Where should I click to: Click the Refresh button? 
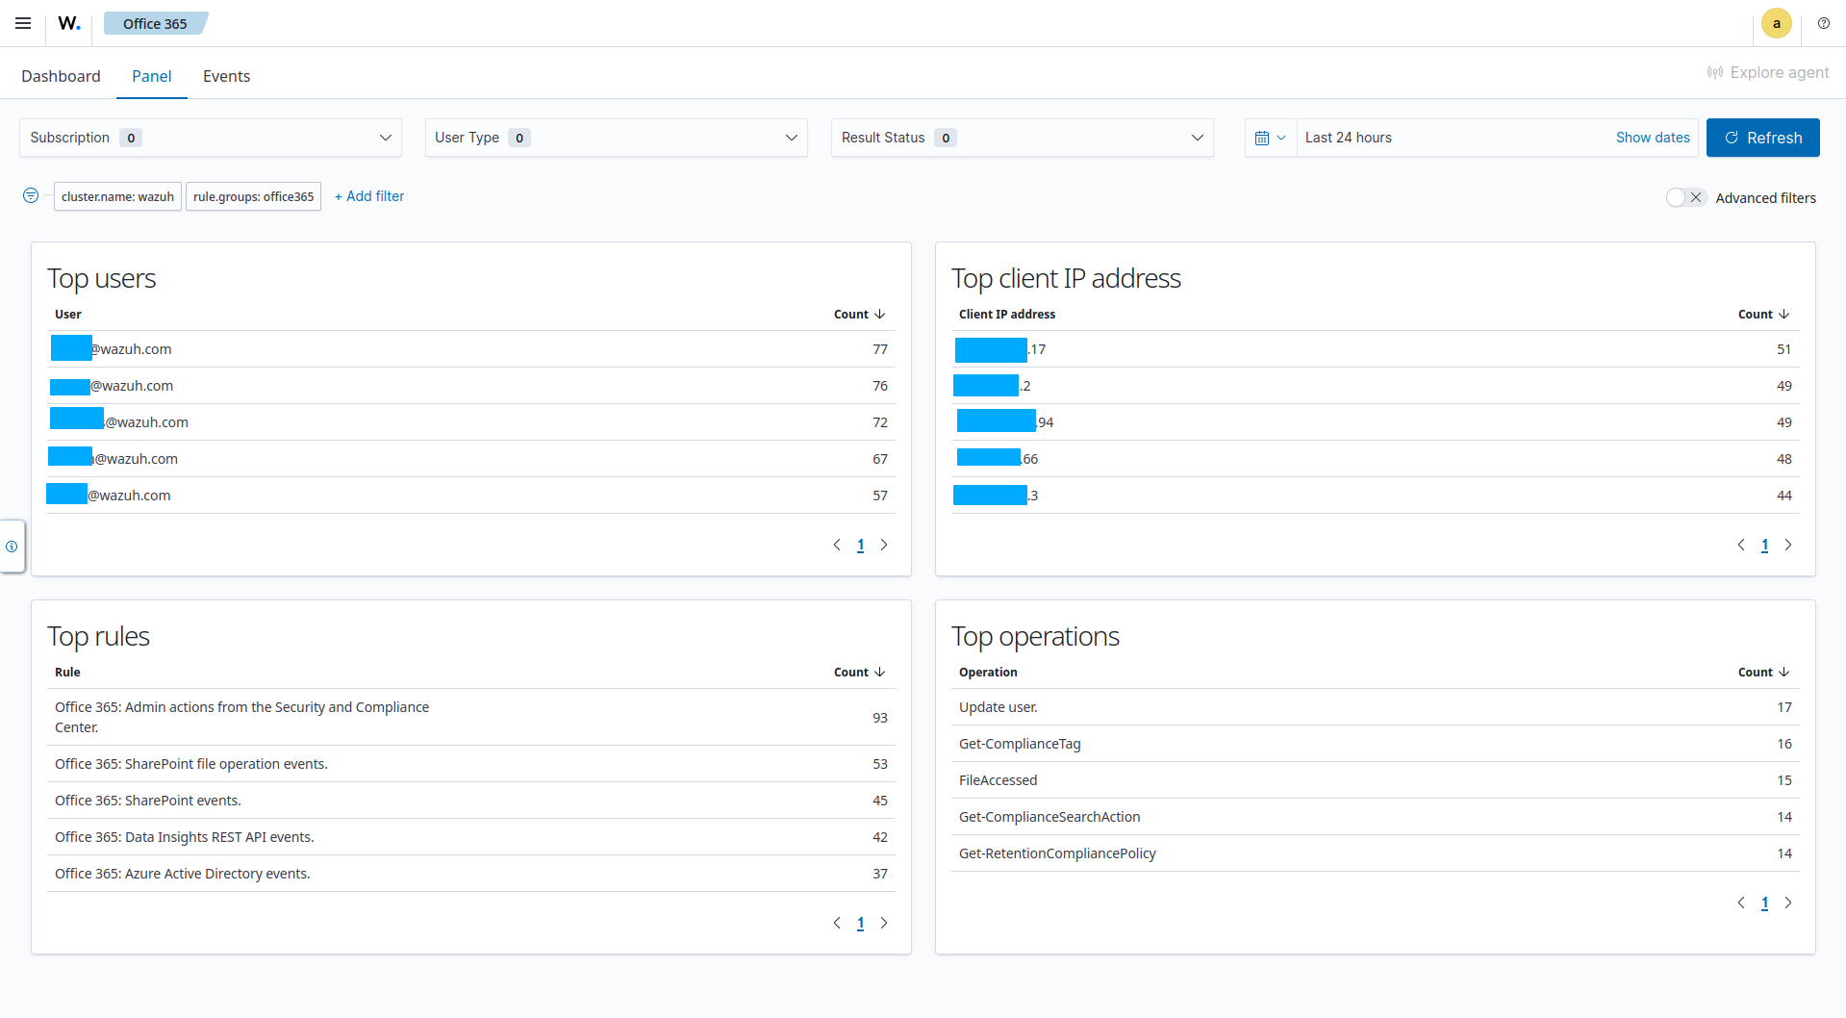click(x=1762, y=138)
